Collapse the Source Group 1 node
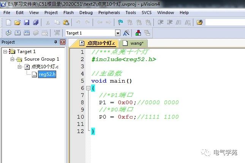This screenshot has width=245, height=163. click(13, 59)
